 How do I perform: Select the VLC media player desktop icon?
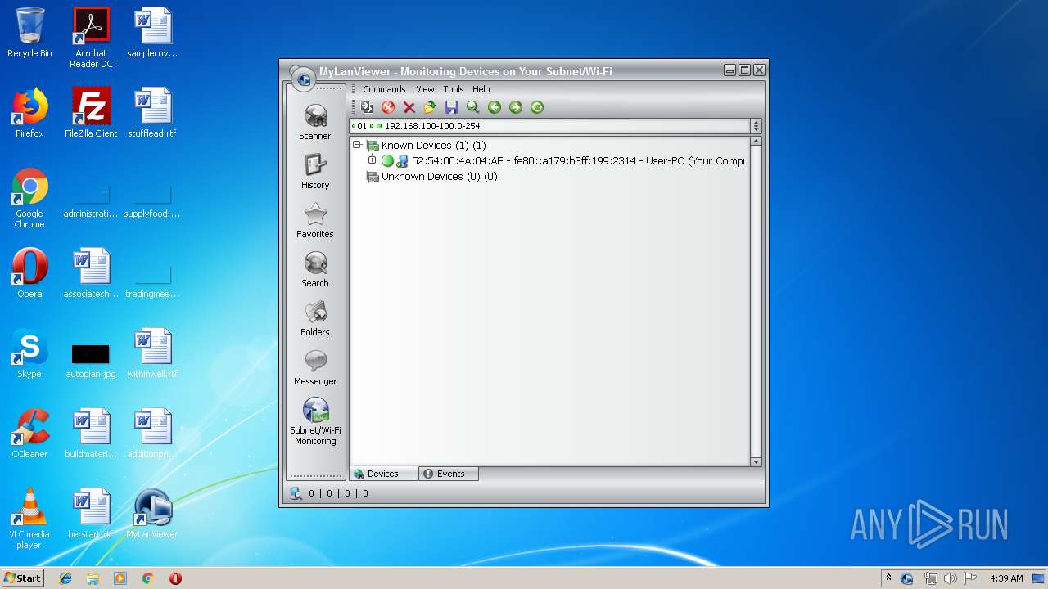click(x=29, y=519)
